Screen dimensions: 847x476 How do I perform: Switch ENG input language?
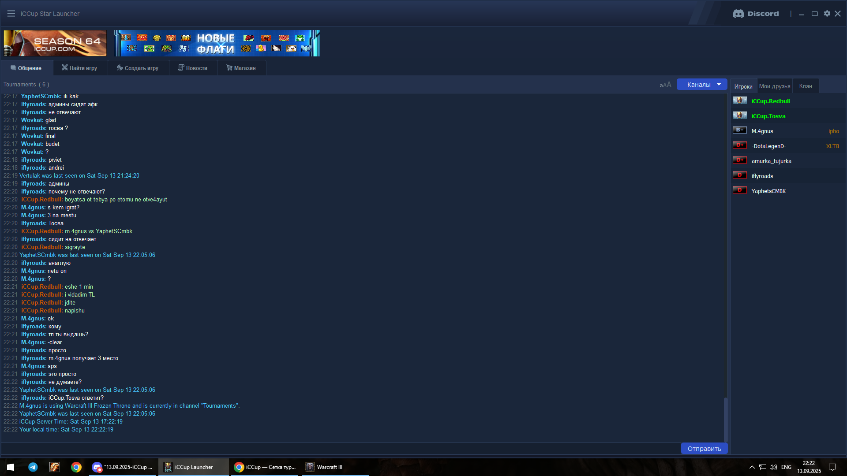click(x=786, y=467)
